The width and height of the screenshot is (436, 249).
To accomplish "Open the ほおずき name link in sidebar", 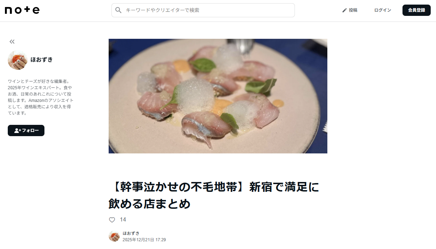I will point(42,60).
